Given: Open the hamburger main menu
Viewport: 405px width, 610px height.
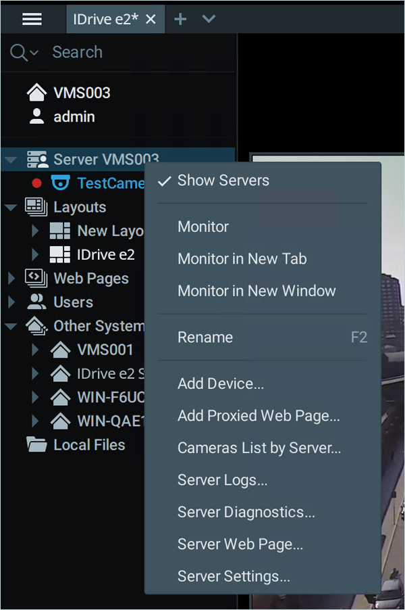Looking at the screenshot, I should [32, 19].
